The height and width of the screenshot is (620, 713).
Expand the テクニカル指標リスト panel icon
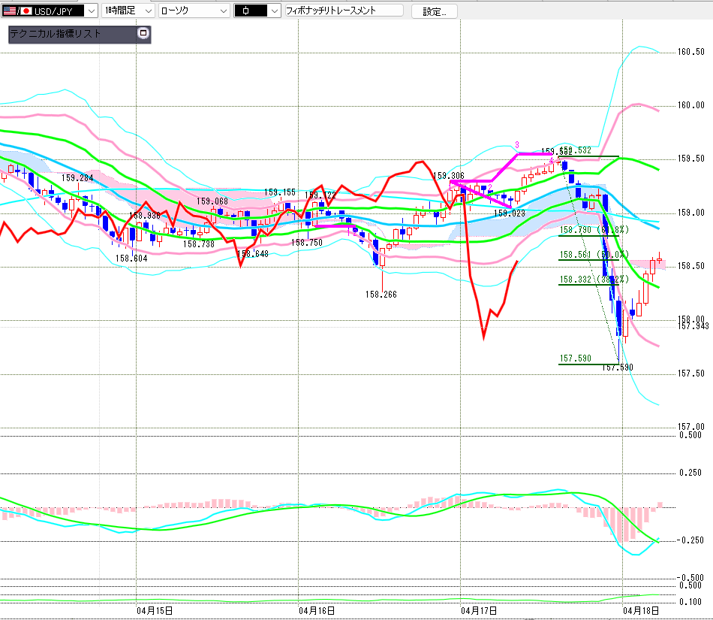tap(143, 34)
